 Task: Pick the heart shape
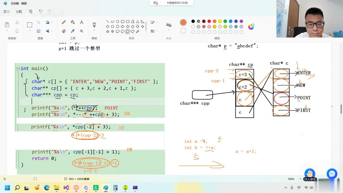(133, 32)
